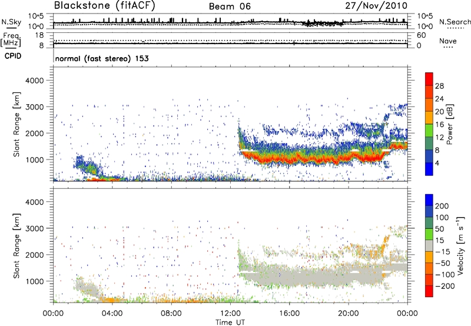Click the 'Power [dB]' color bar label
The width and height of the screenshot is (471, 326).
coord(449,124)
